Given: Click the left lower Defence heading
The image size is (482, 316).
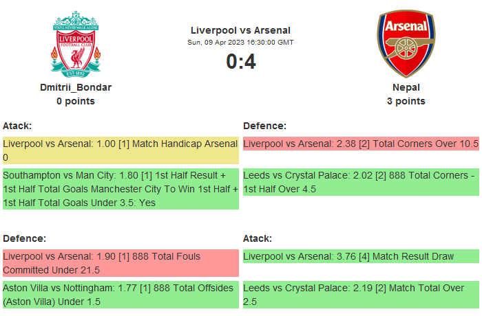Looking at the screenshot, I should (x=24, y=238).
